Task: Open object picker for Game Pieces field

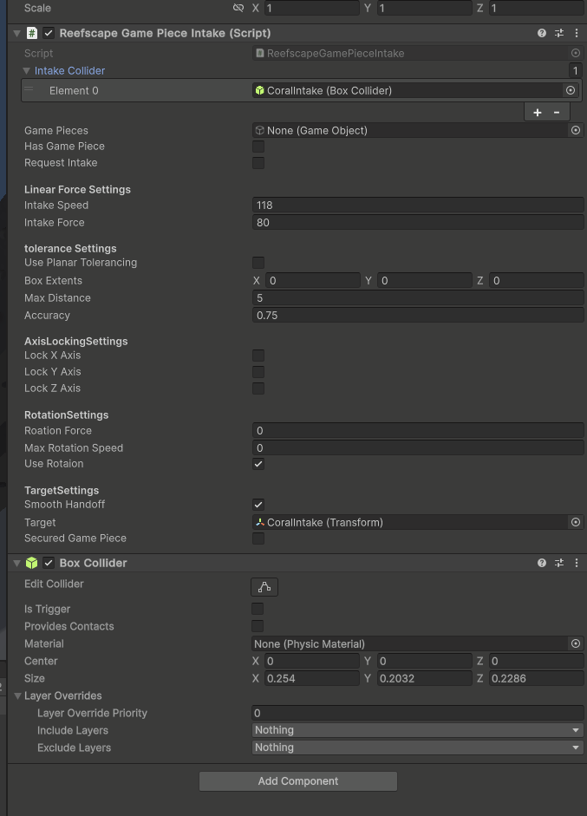Action: [x=575, y=130]
